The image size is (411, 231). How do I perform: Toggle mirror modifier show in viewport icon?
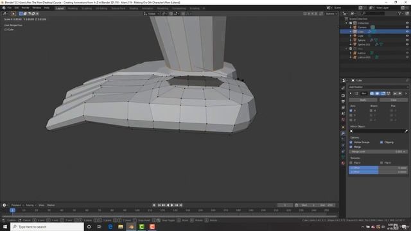click(377, 94)
